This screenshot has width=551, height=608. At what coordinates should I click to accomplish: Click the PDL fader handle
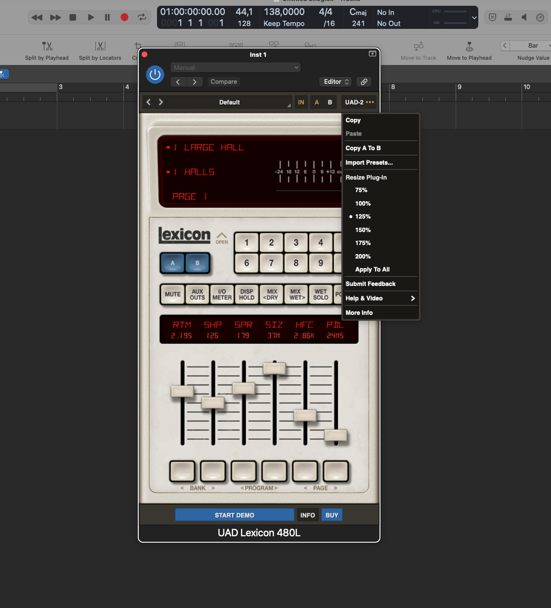click(x=336, y=435)
